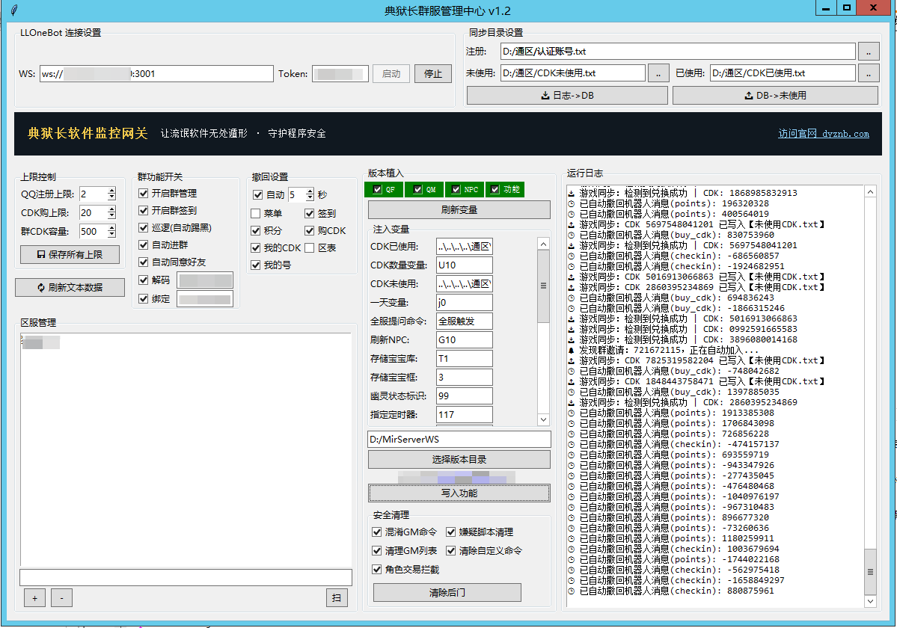Click the 注入变量 scroll up arrow
897x628 pixels.
(x=543, y=244)
